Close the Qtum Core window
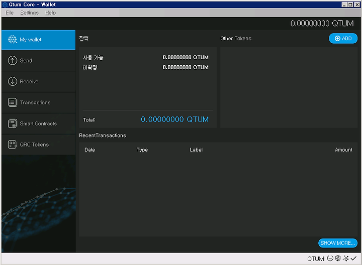Image resolution: width=362 pixels, height=265 pixels. pos(357,5)
